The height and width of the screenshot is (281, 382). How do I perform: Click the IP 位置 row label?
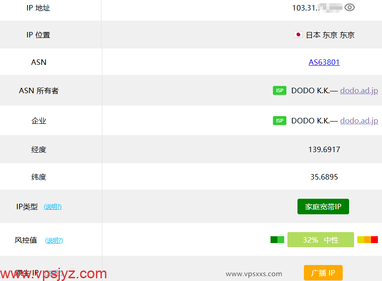pyautogui.click(x=38, y=35)
